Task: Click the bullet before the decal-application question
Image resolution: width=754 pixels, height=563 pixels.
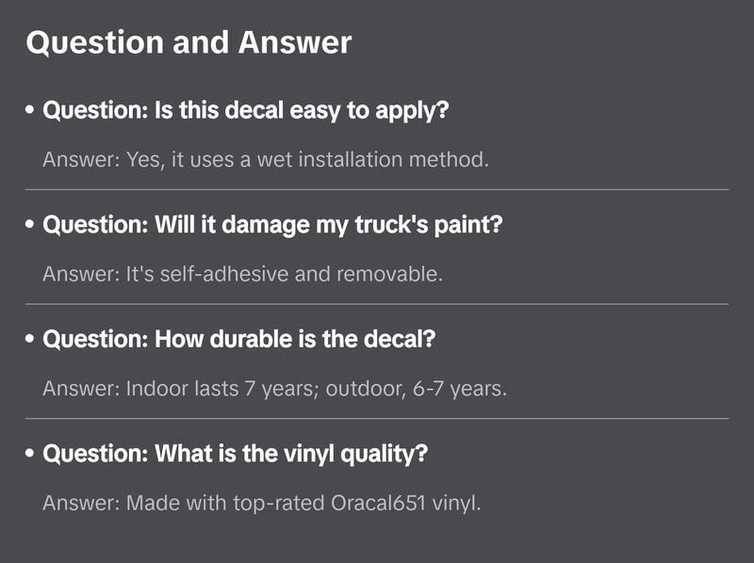Action: (x=31, y=111)
